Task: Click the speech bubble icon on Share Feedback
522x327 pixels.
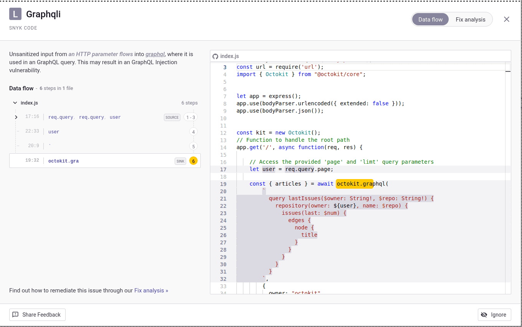Action: click(x=15, y=314)
